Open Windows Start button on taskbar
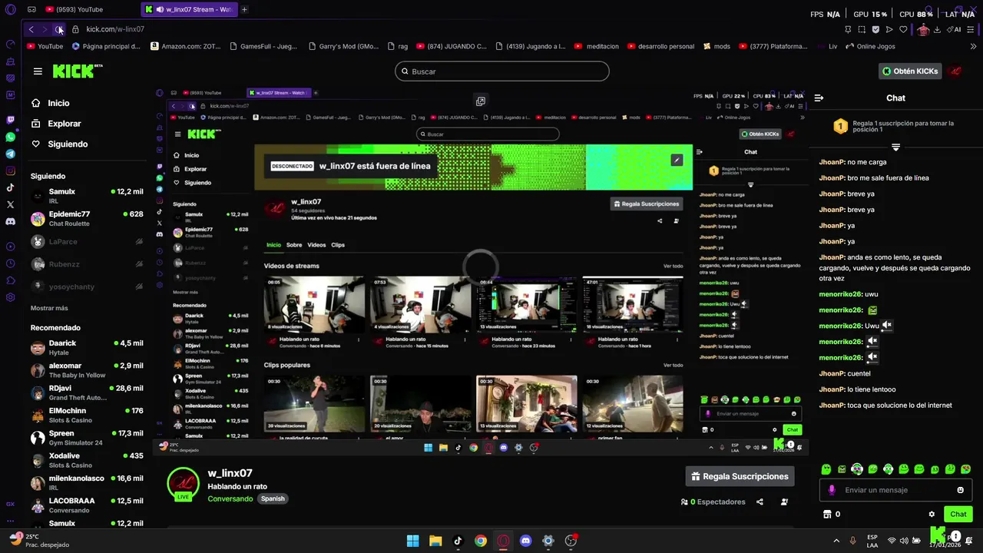This screenshot has height=553, width=983. click(x=412, y=541)
